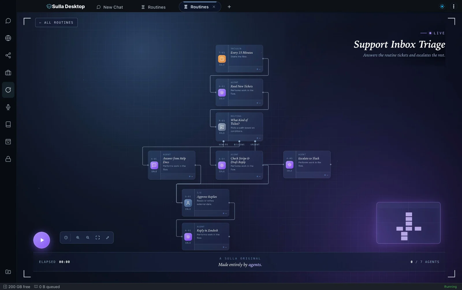Click the Support Inbox Triage title
Image resolution: width=462 pixels, height=290 pixels.
coord(399,44)
